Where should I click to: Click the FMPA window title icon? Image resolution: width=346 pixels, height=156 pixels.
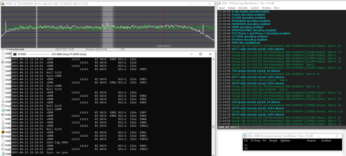pos(3,4)
